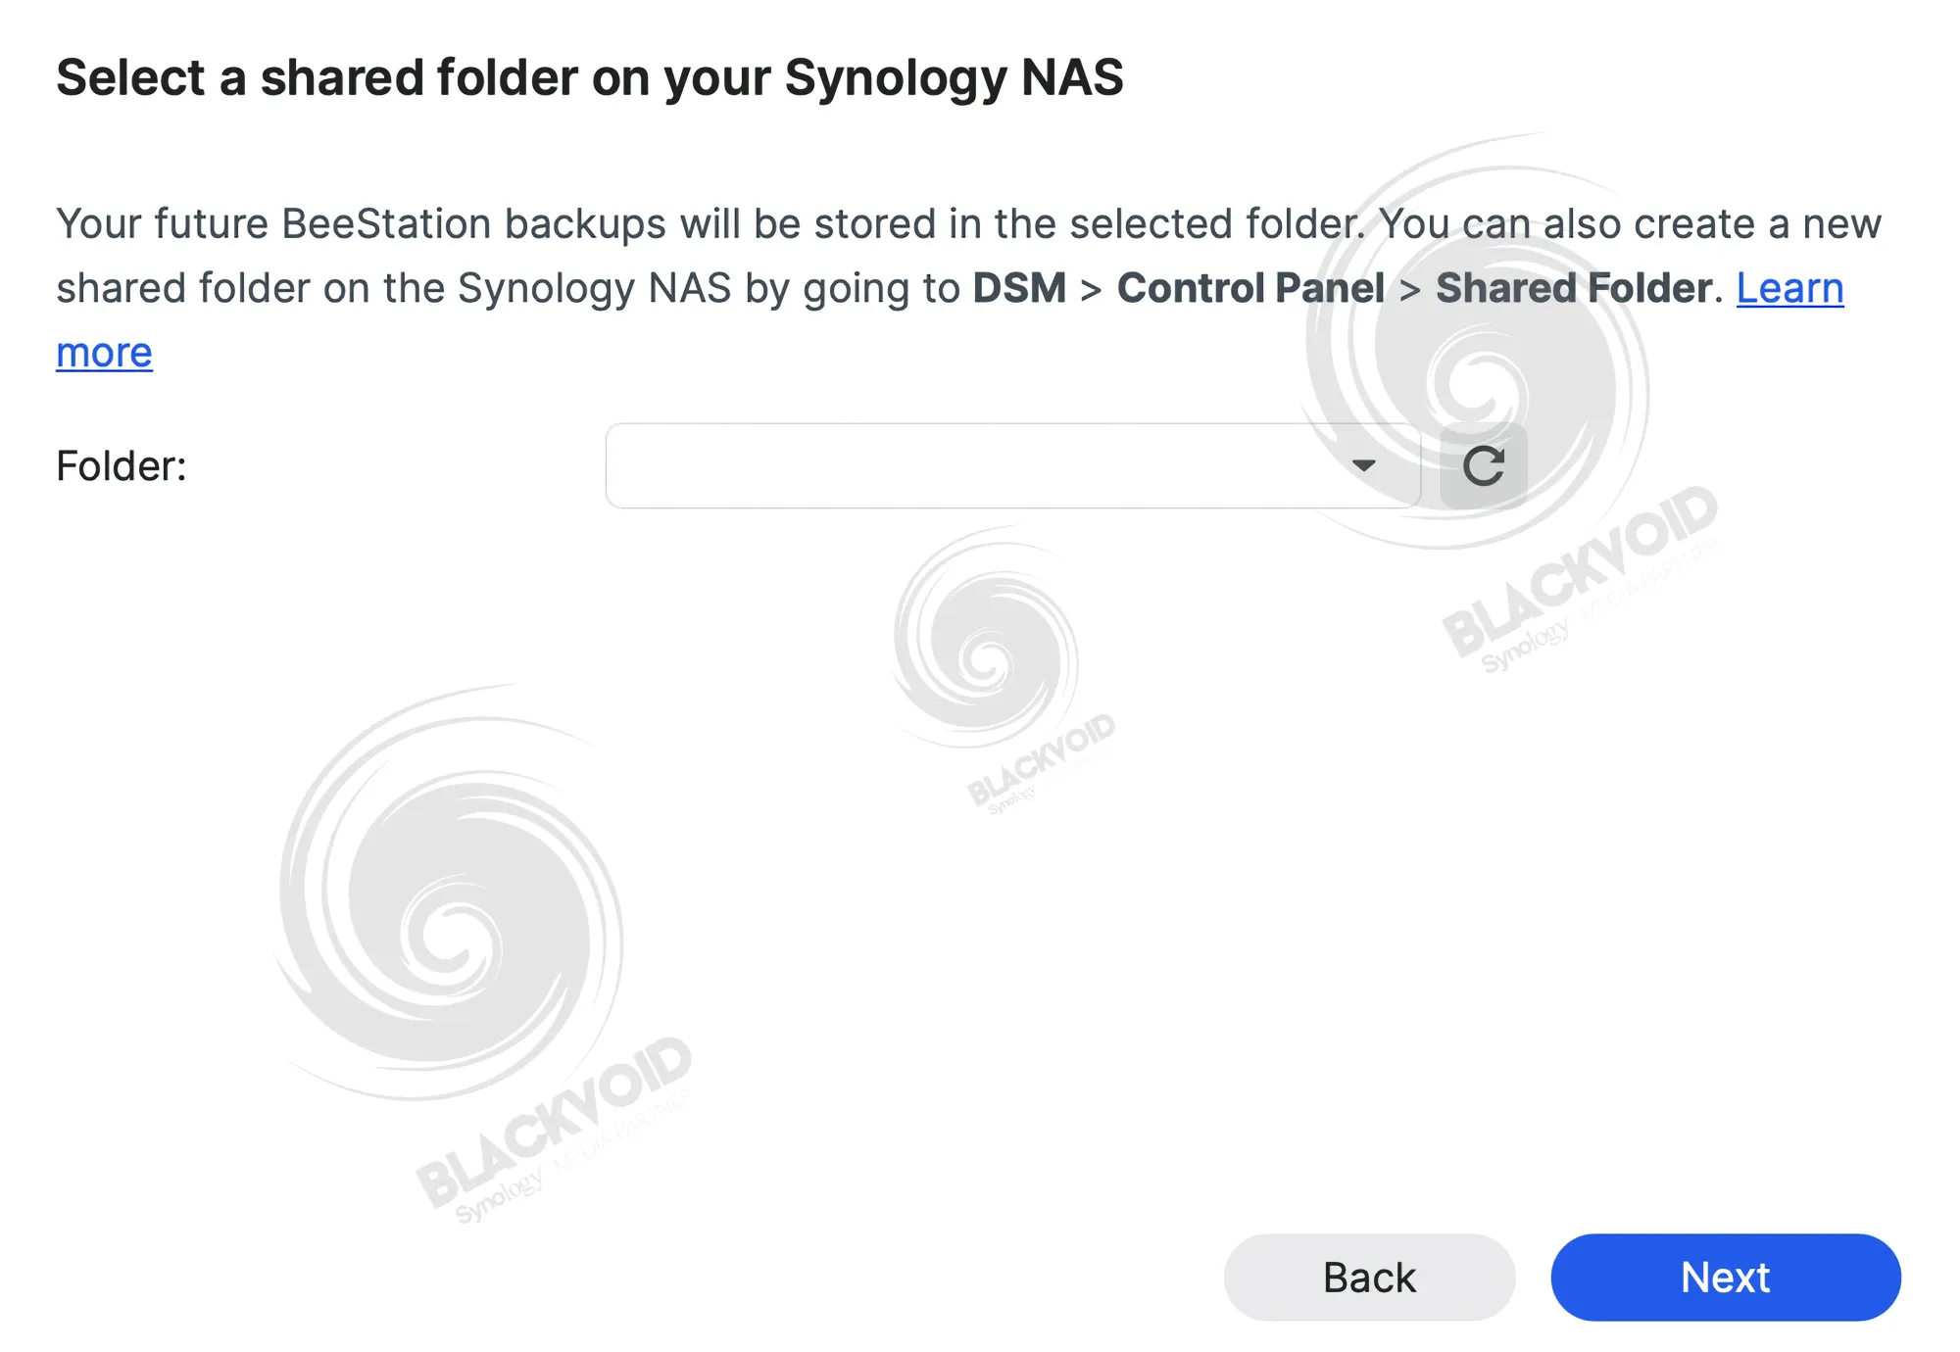Click the BeeStation backups description sentence

pyautogui.click(x=710, y=223)
